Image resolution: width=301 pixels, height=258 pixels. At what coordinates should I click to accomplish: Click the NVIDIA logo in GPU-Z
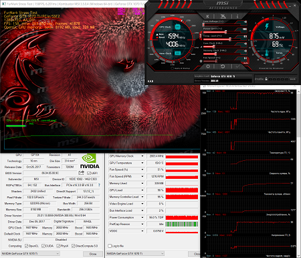coord(90,161)
